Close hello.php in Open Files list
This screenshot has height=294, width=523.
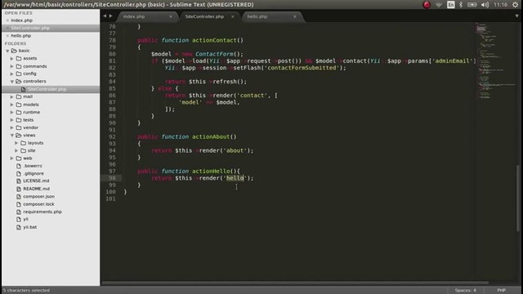[7, 36]
